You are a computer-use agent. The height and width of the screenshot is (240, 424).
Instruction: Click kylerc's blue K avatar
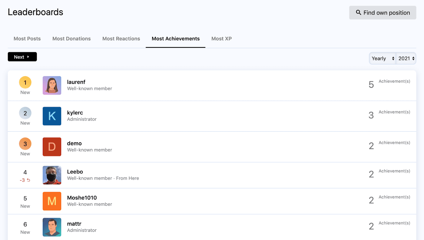52,116
